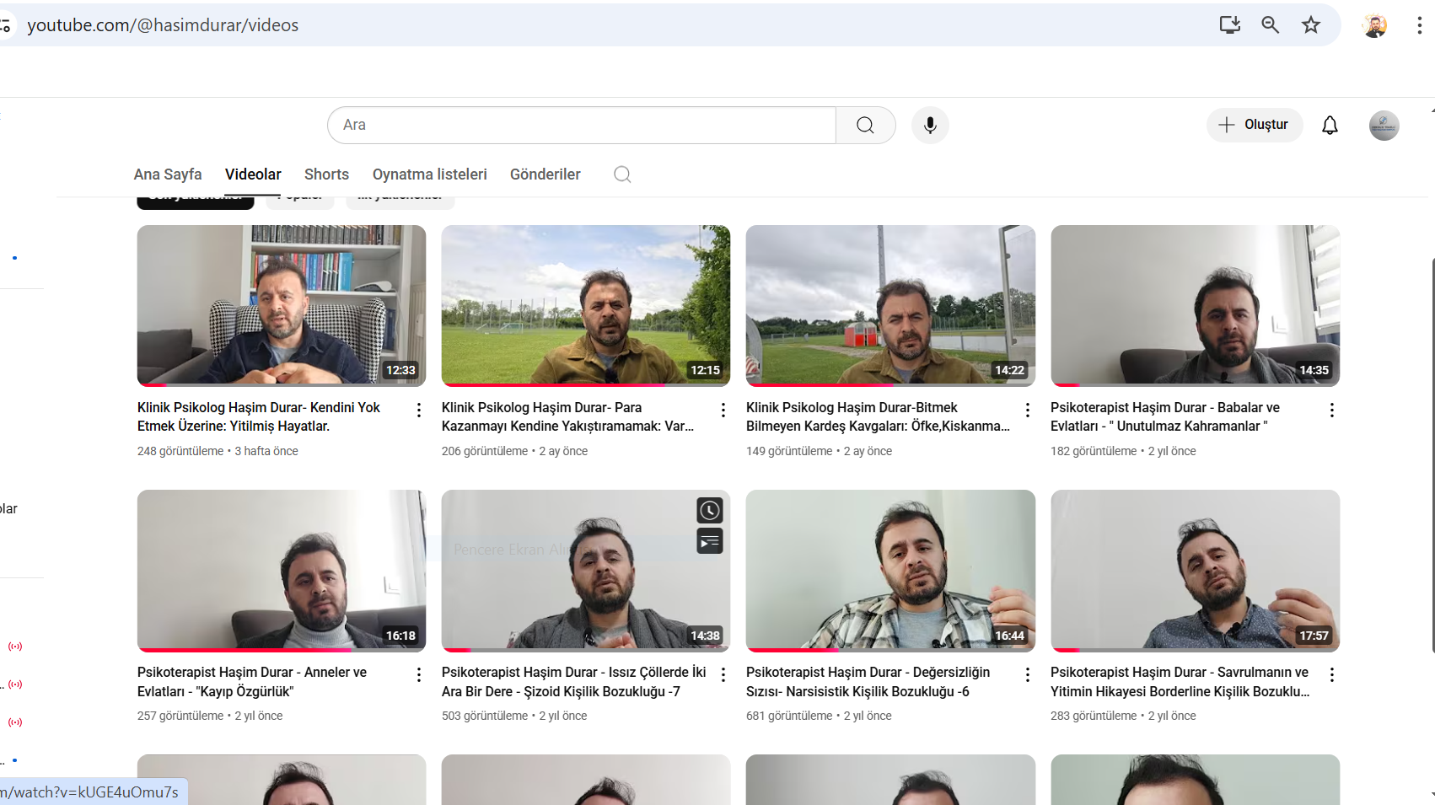Play the 12:15 Para Kazanmayı thumbnail
Viewport: 1435px width, 805px height.
(x=586, y=305)
